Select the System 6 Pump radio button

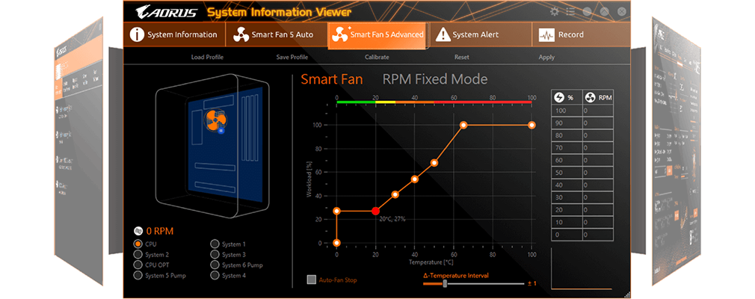(x=215, y=265)
